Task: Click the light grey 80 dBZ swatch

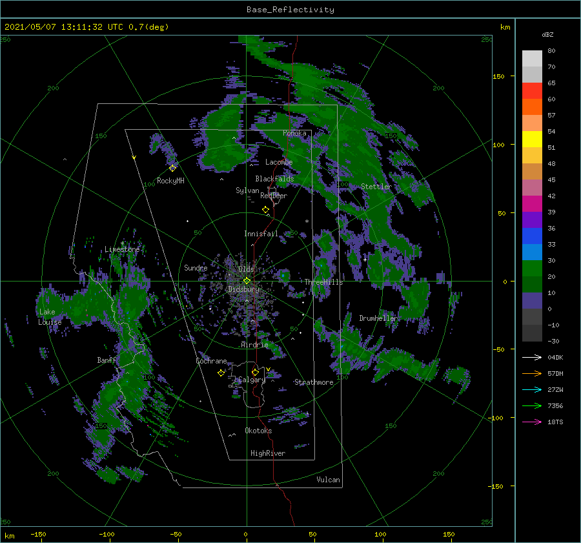Action: coord(532,59)
